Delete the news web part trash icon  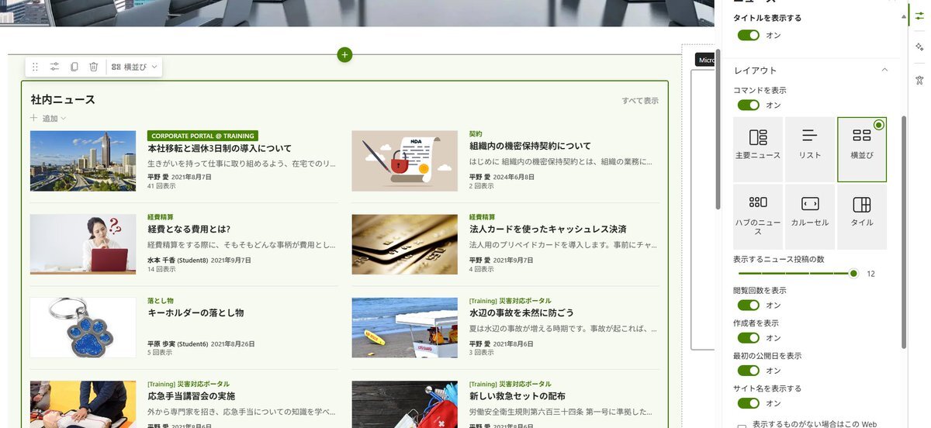pos(93,67)
